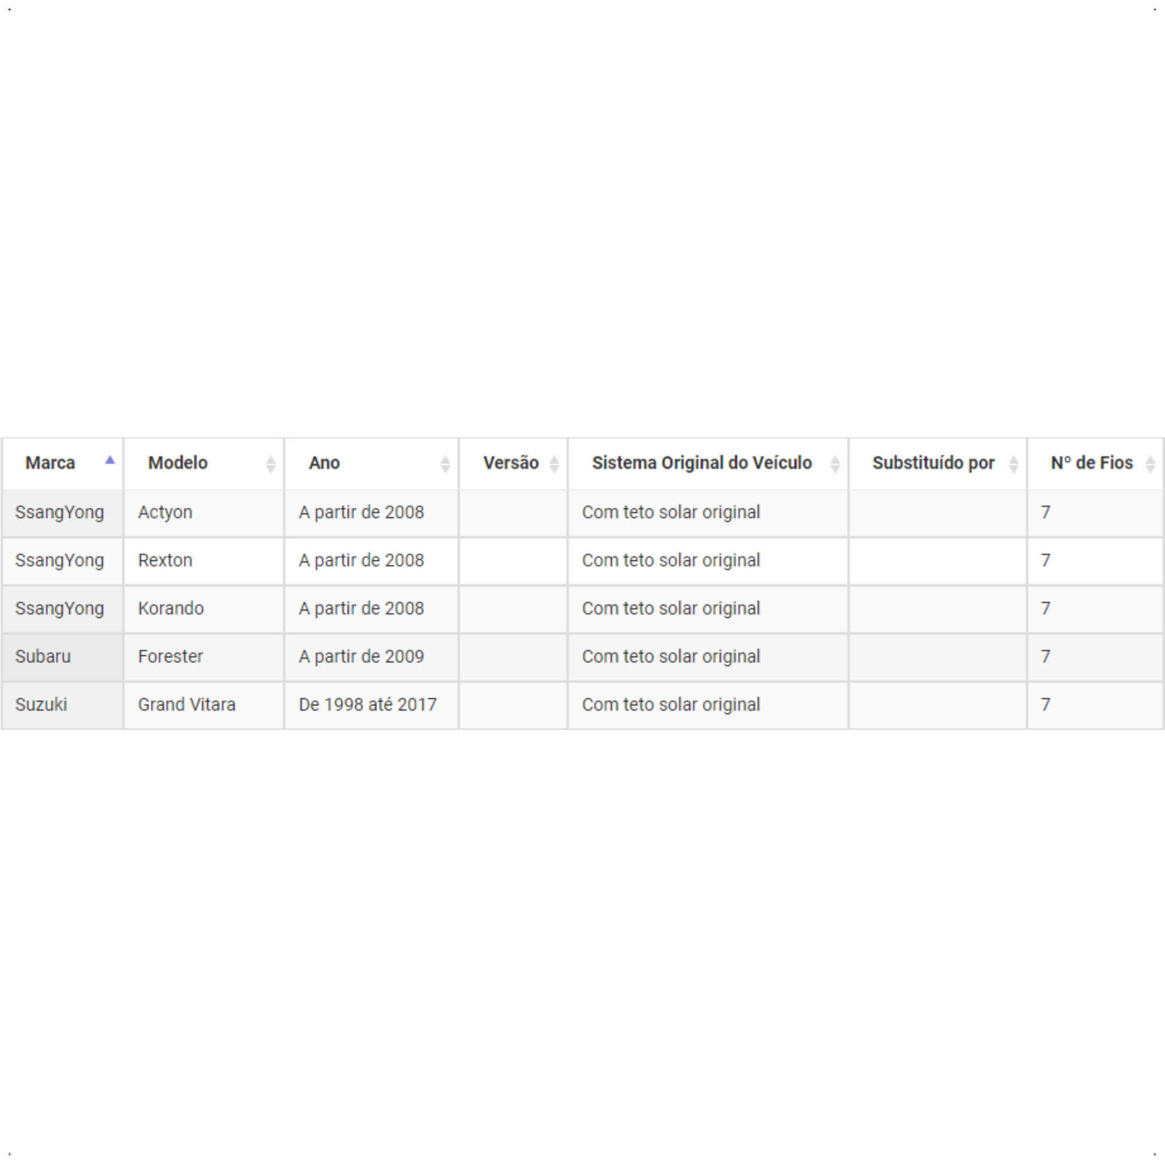Click Sistema Original do Veículo sort arrows

point(835,464)
